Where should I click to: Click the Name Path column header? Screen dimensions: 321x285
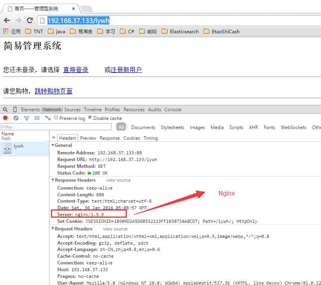pos(25,136)
